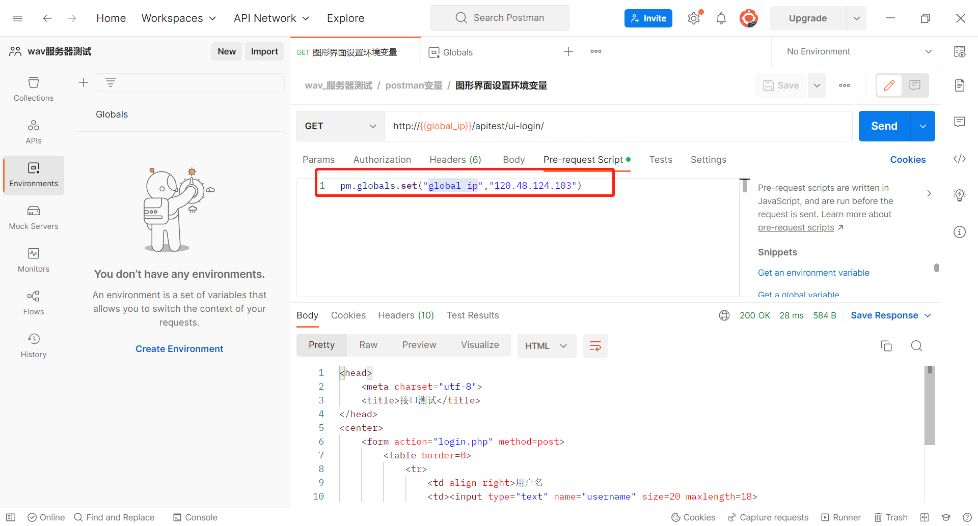The image size is (978, 526).
Task: Click the Send button
Action: [884, 126]
